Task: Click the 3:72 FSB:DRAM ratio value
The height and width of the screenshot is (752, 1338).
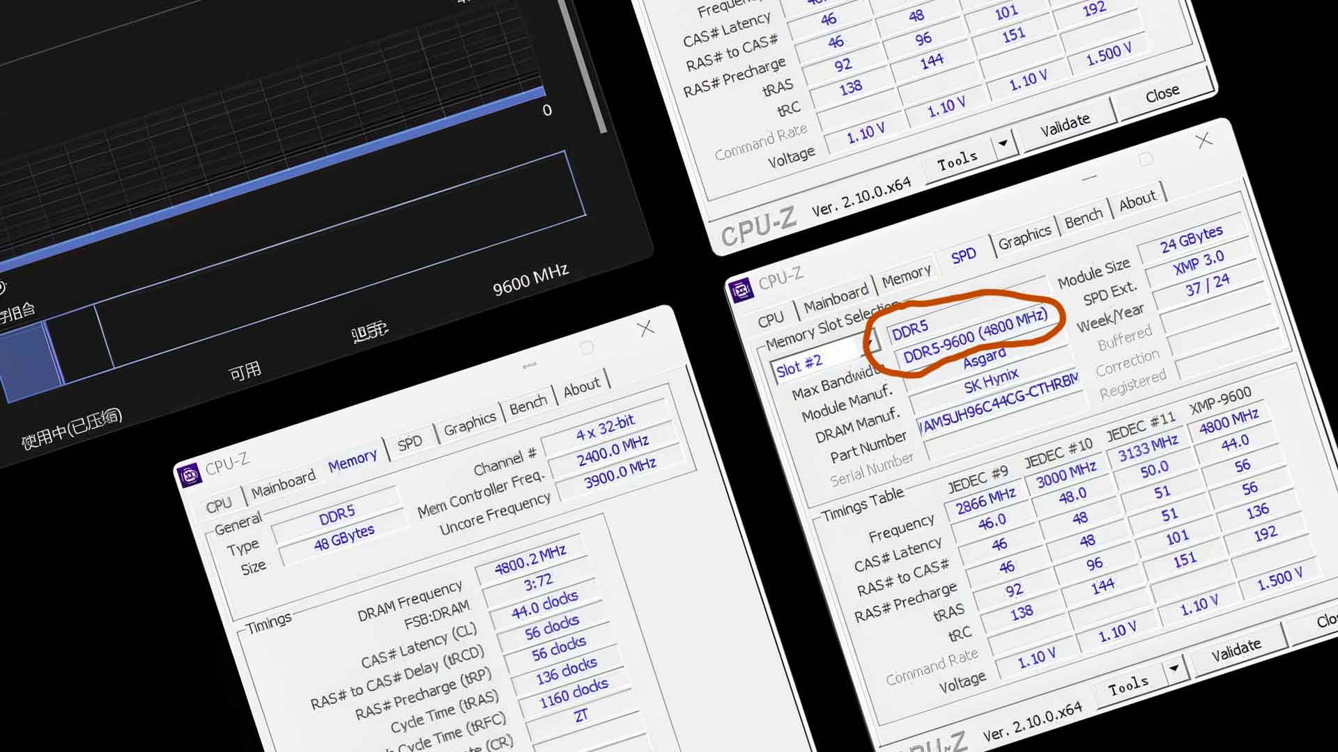Action: click(x=538, y=582)
